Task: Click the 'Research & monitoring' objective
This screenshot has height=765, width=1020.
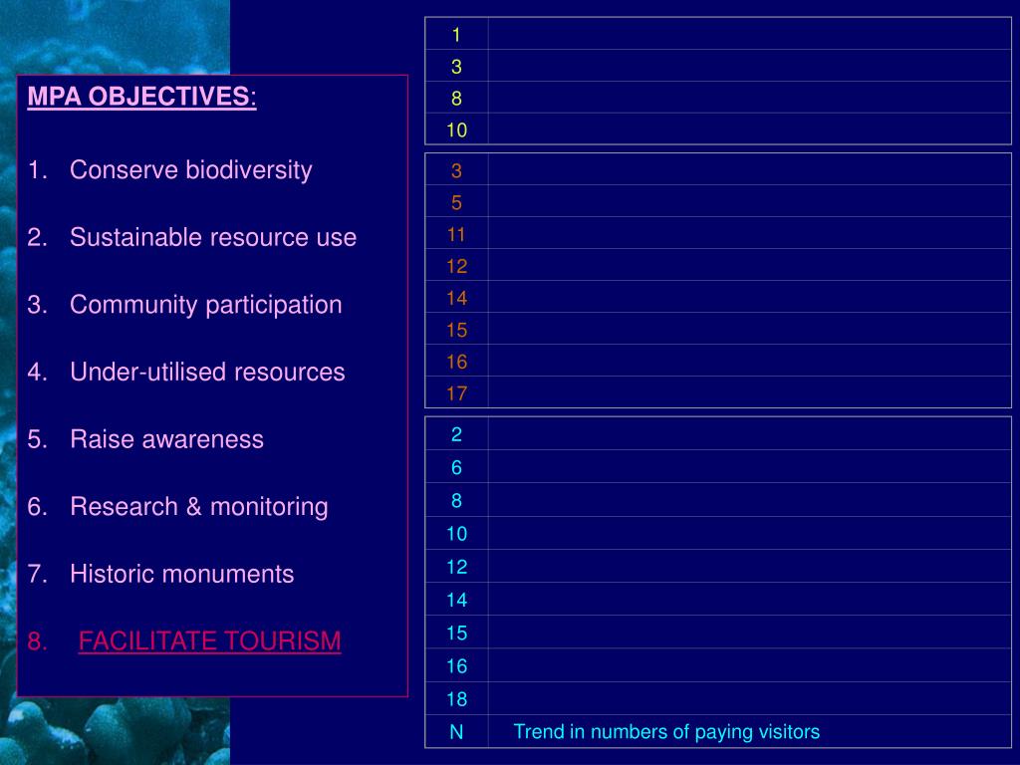Action: pyautogui.click(x=199, y=507)
